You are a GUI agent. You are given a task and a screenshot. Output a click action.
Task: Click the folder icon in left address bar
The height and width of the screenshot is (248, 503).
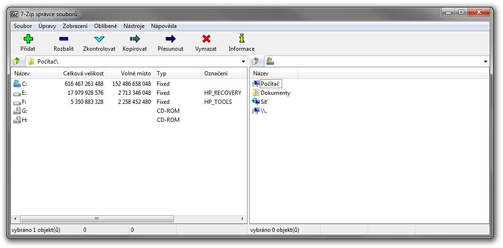tap(31, 61)
